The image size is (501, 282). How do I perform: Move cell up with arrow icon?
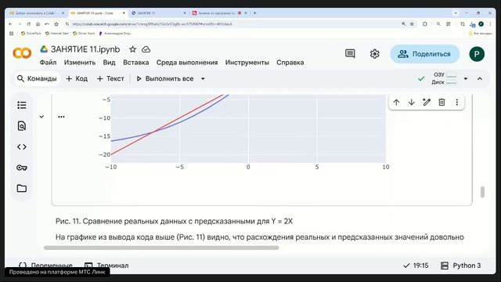pos(396,103)
